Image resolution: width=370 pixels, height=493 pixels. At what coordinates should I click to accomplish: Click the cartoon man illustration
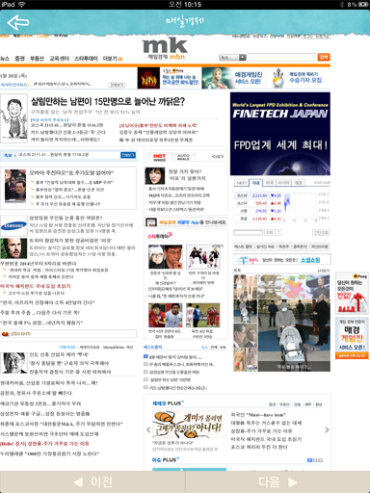[13, 118]
